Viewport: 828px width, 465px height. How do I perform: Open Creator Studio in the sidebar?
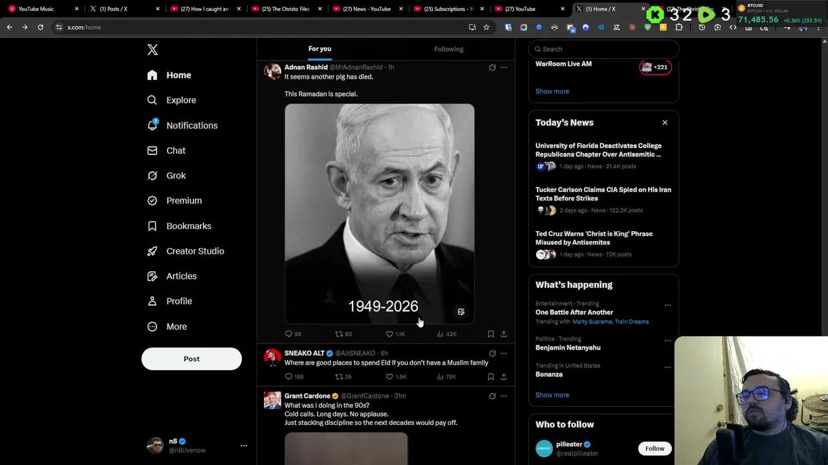tap(186, 251)
